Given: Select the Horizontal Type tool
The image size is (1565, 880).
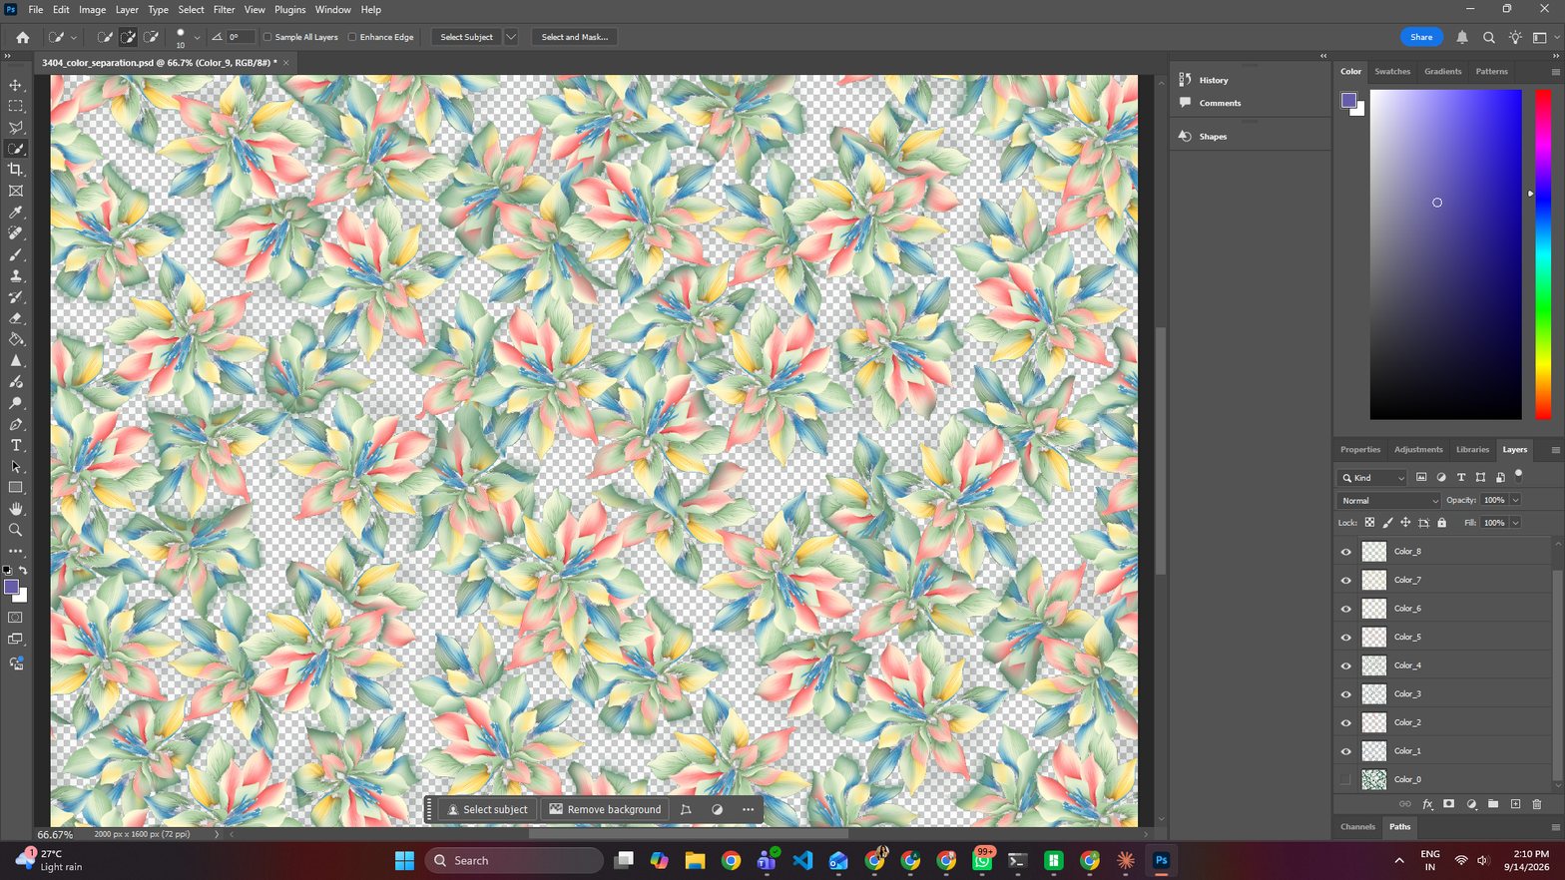Looking at the screenshot, I should (16, 445).
